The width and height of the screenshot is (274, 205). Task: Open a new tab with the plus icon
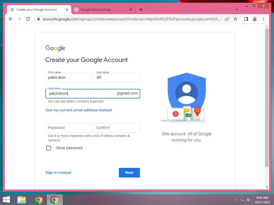141,10
